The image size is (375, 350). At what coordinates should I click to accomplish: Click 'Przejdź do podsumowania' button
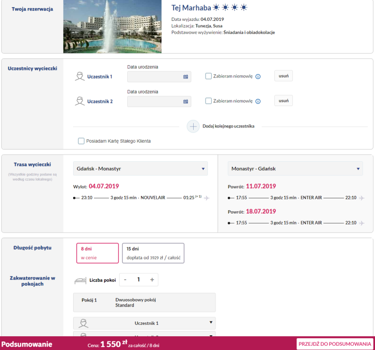click(x=335, y=344)
